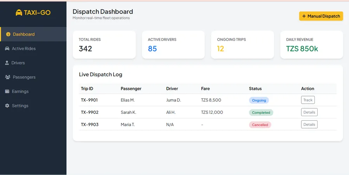Screen dimensions: 349x175
Task: Open the Drivers section
Action: [x=33, y=63]
